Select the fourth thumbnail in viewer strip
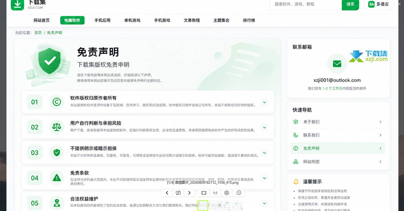404x211 pixels. pos(237,205)
